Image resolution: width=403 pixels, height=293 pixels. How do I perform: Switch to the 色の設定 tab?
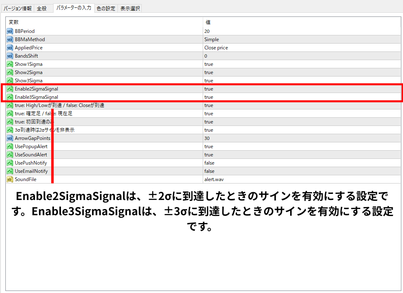coord(106,8)
